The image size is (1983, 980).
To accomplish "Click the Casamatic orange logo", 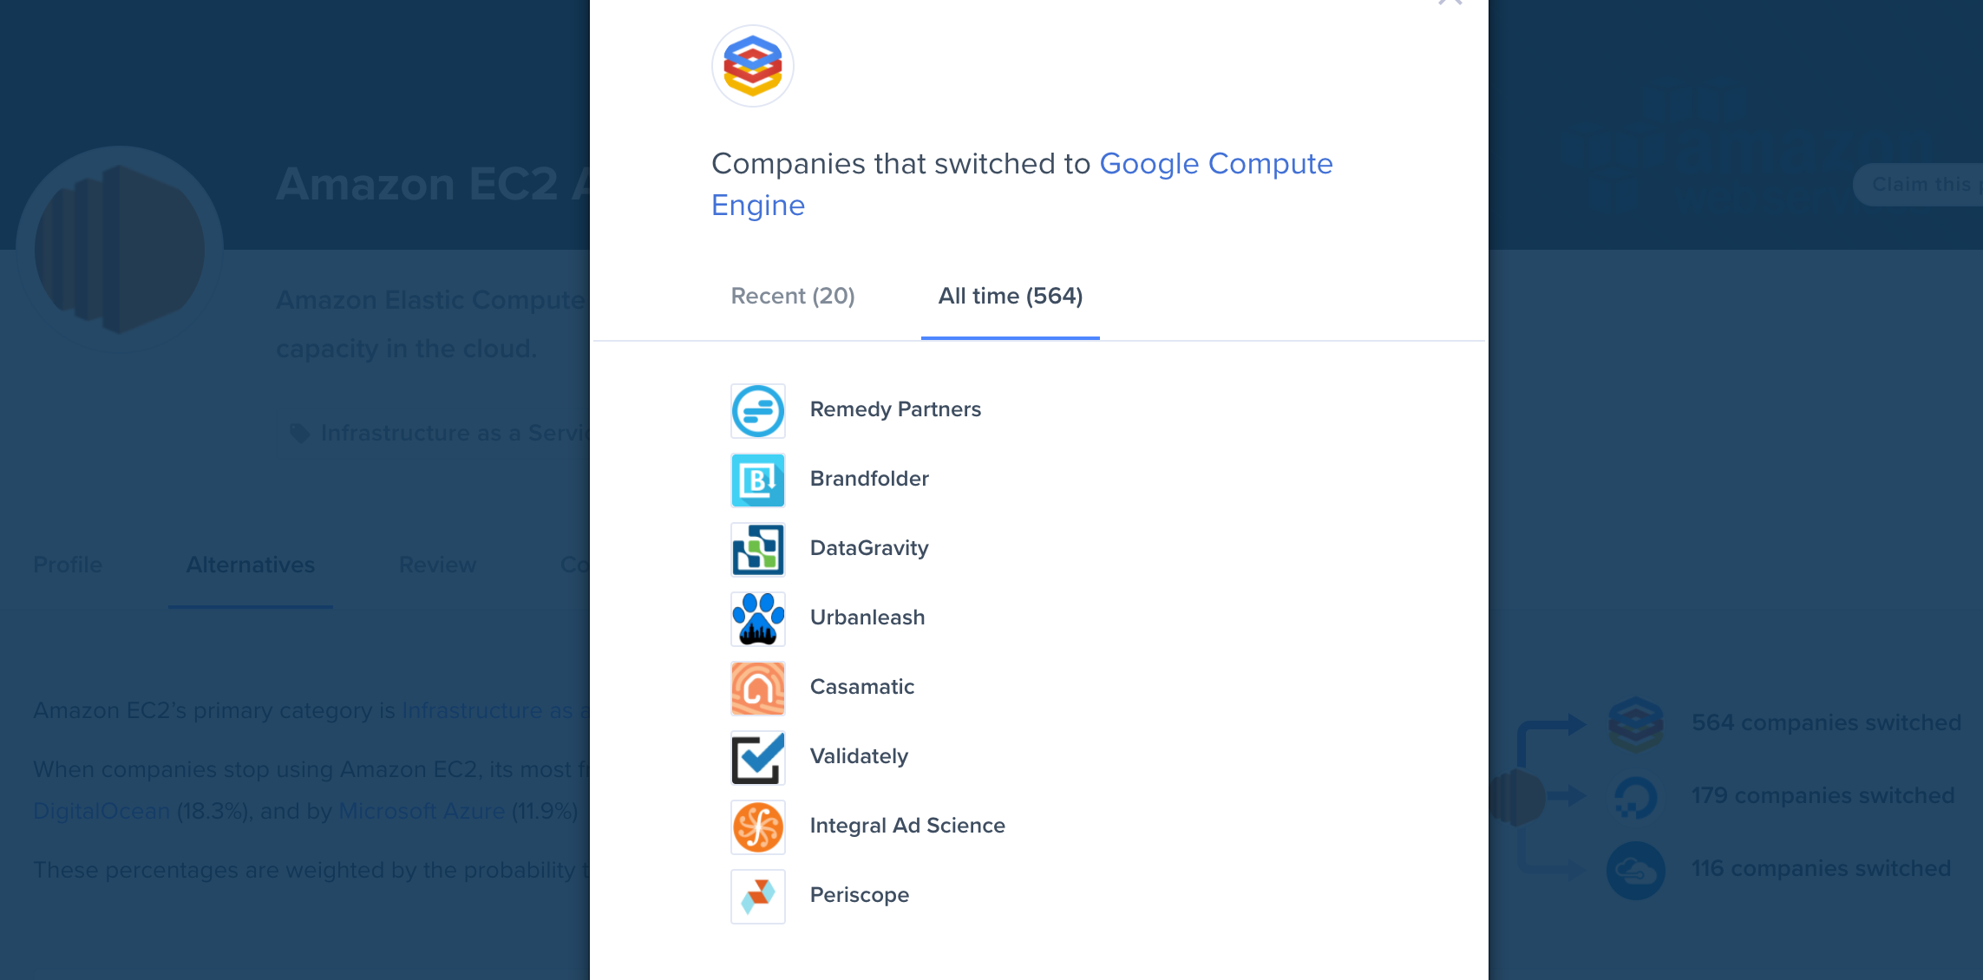I will point(757,688).
